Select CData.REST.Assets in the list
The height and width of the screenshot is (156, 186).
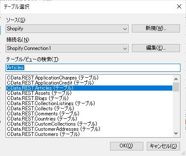[x=89, y=93]
